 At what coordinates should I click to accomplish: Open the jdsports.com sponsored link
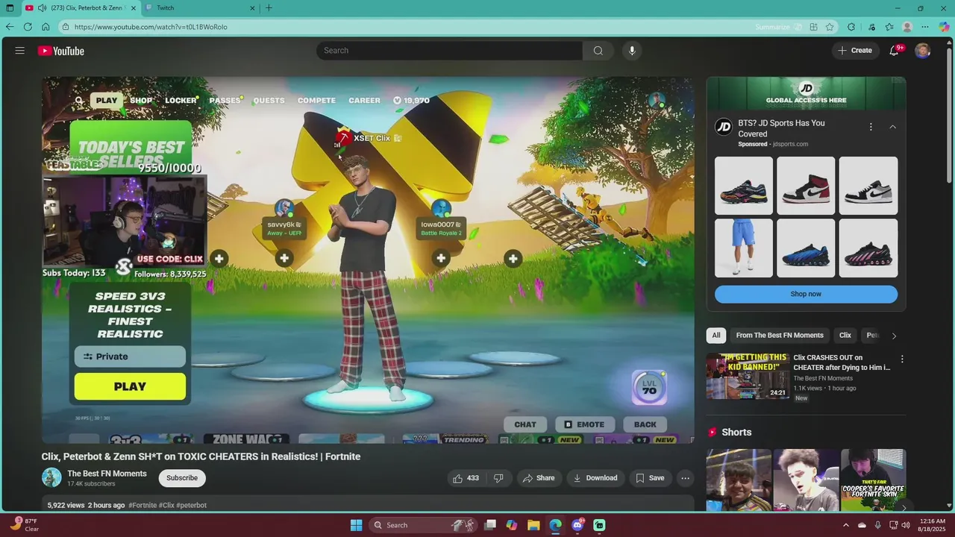pyautogui.click(x=790, y=144)
